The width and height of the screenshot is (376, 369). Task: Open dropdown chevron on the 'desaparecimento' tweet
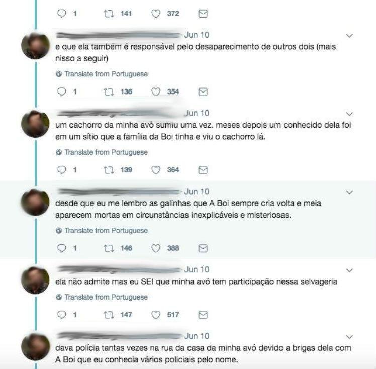(x=350, y=36)
